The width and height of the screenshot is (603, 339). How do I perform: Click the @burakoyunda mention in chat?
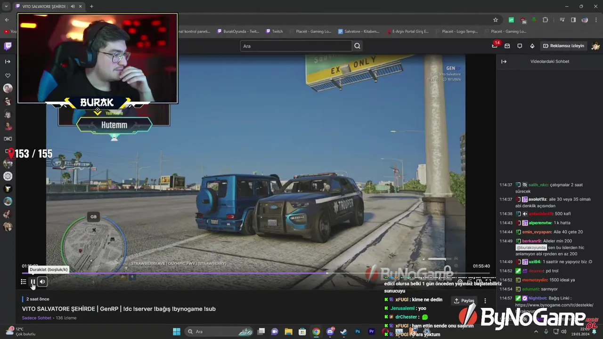(531, 248)
